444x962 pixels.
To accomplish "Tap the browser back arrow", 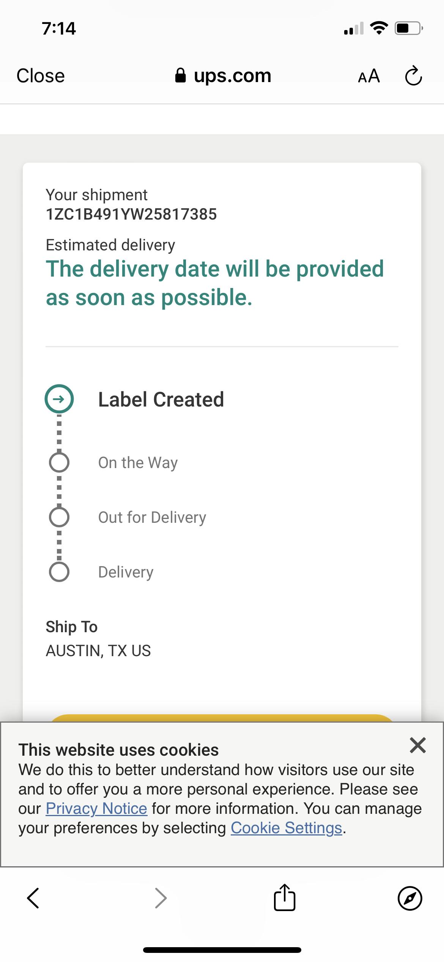I will (x=33, y=898).
